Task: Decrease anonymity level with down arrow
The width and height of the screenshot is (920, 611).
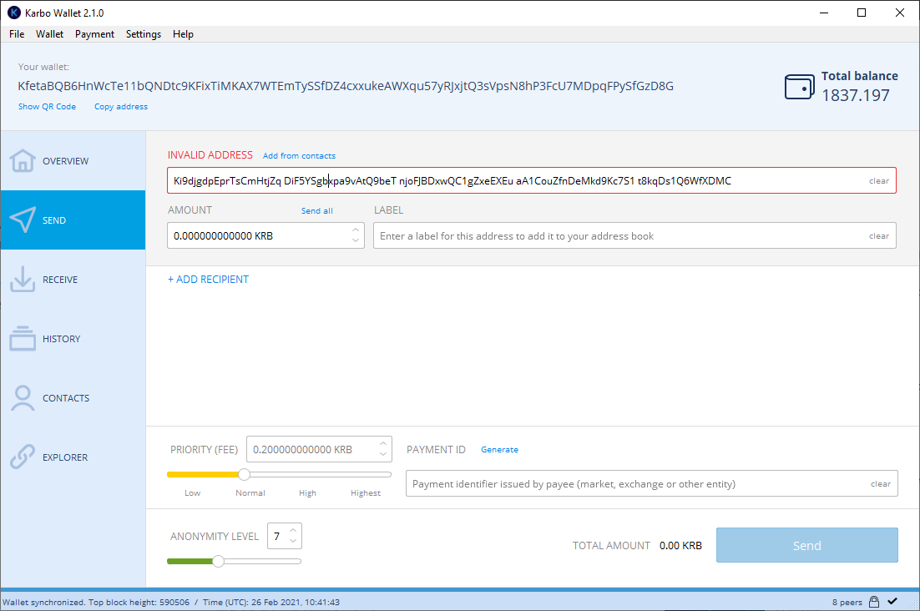Action: coord(293,541)
